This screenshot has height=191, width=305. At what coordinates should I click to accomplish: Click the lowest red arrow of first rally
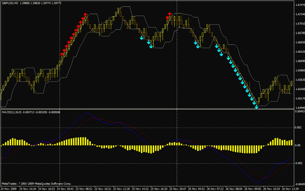[62, 55]
